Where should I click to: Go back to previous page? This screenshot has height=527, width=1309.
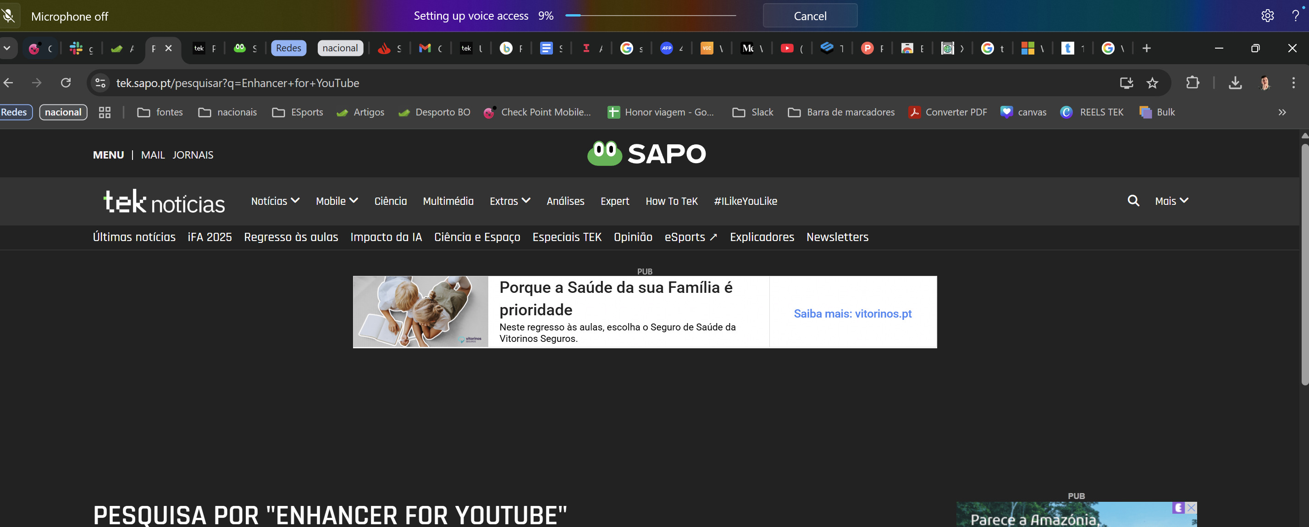pyautogui.click(x=8, y=83)
